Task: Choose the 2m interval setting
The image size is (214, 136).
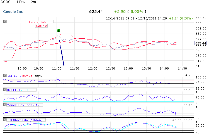Action: click(x=33, y=2)
